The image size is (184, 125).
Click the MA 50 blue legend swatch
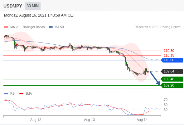tap(51, 27)
